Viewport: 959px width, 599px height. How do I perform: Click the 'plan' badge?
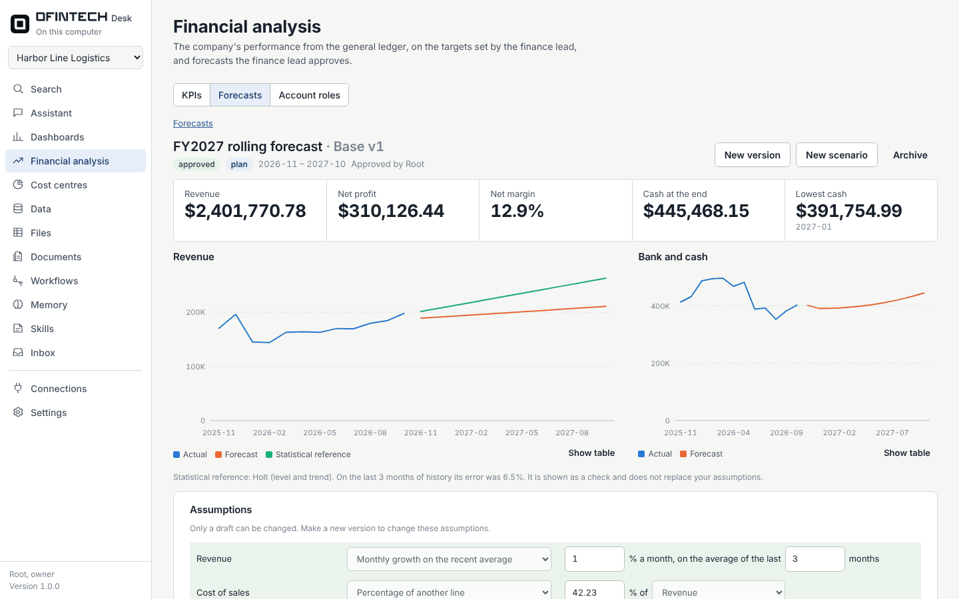239,164
